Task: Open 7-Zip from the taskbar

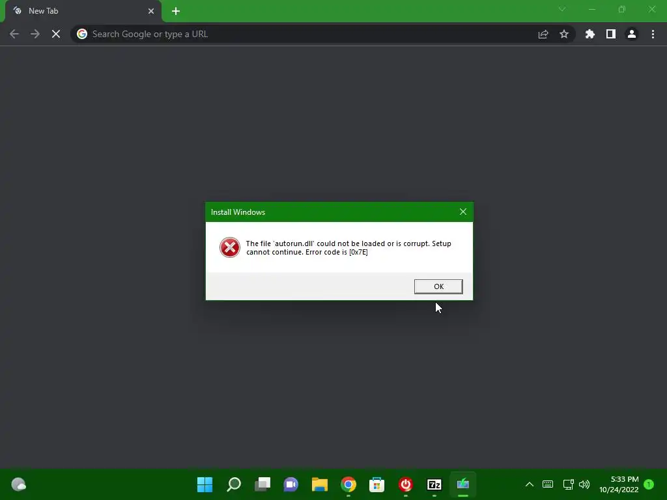Action: point(434,484)
